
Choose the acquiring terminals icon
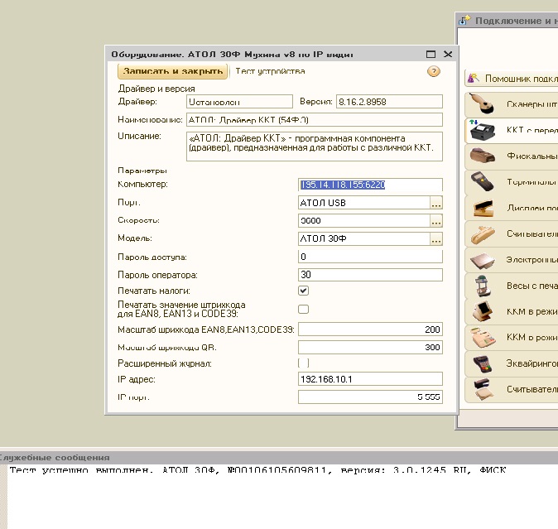pos(483,363)
